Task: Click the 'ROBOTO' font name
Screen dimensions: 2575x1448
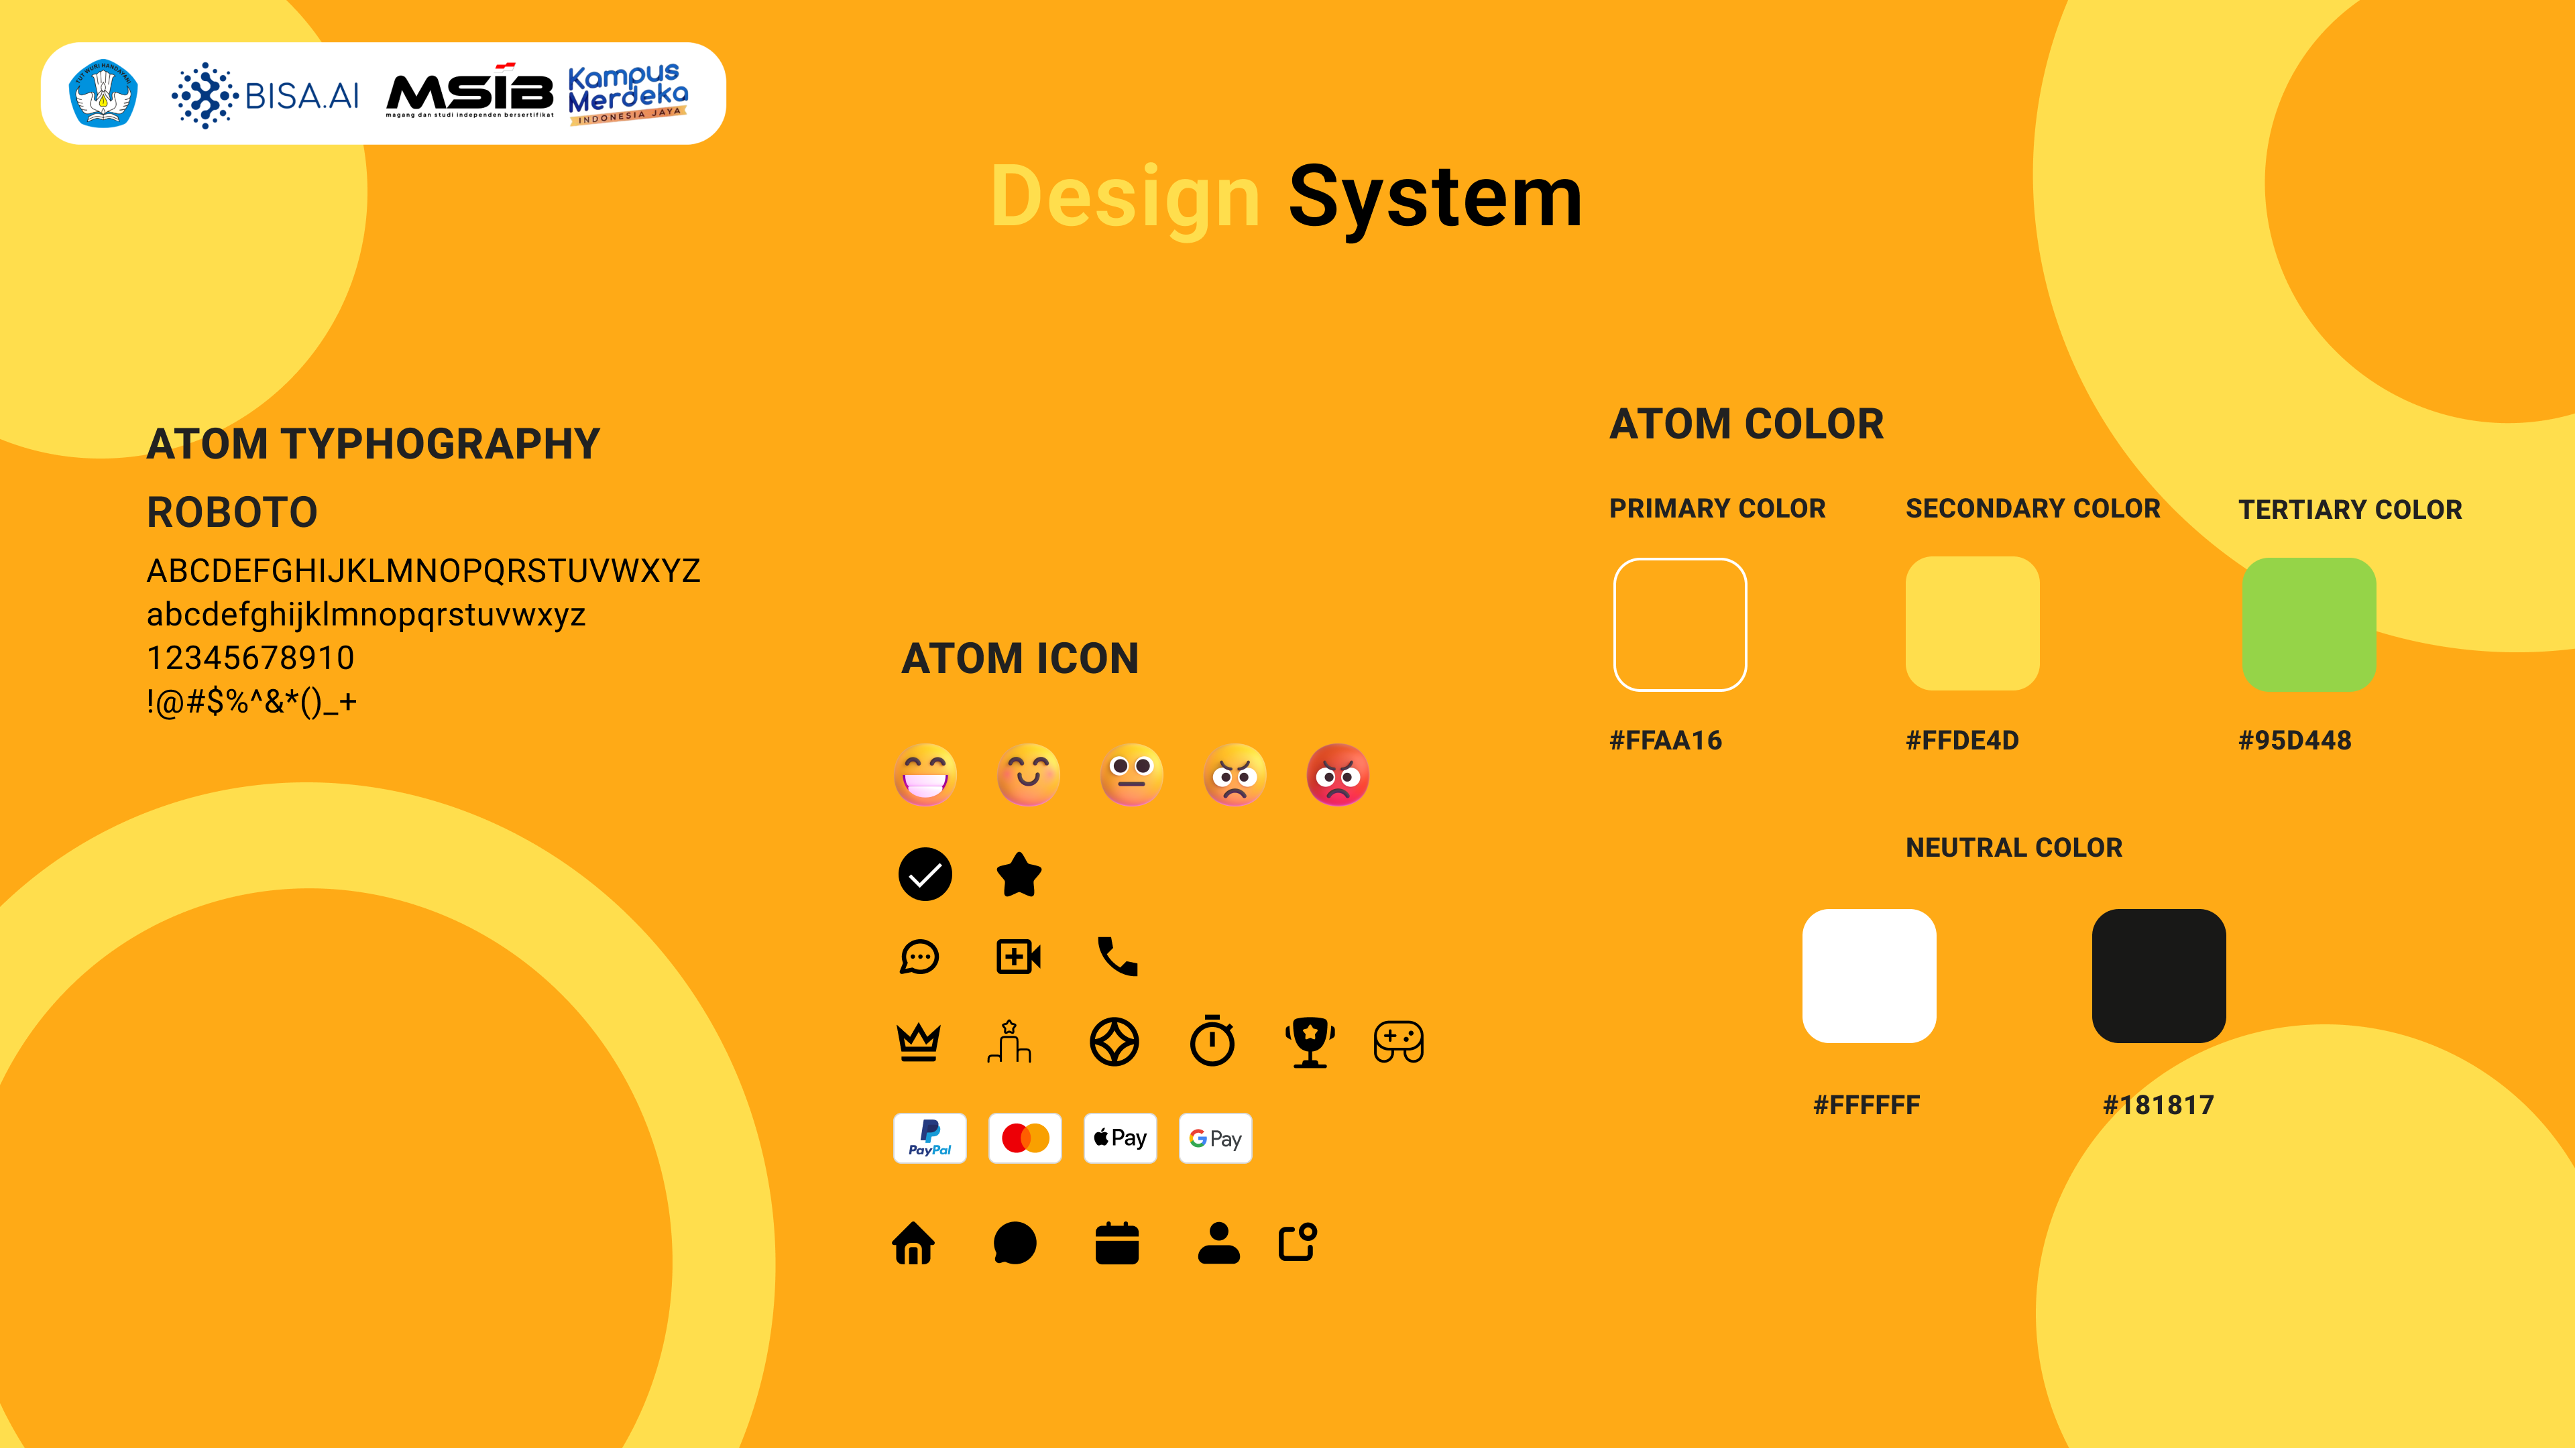Action: (x=232, y=513)
